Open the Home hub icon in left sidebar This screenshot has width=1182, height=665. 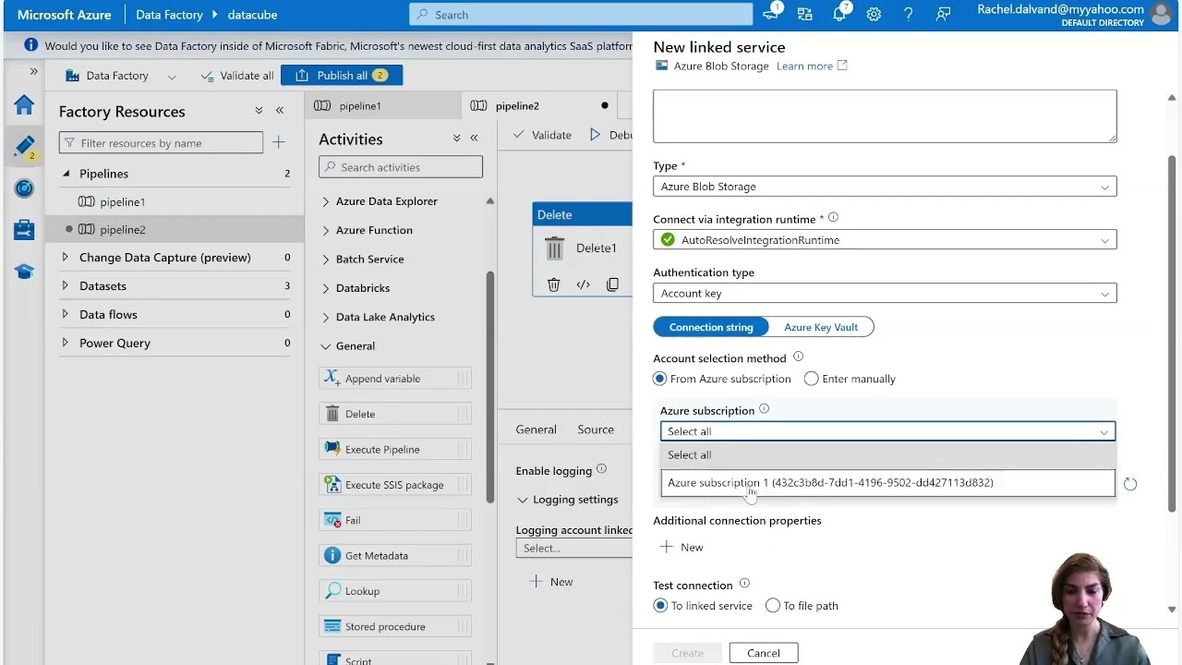click(x=24, y=105)
